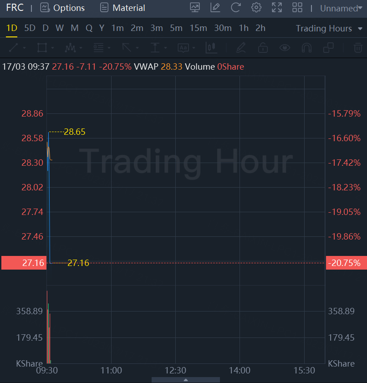Viewport: 367px width, 383px height.
Task: Toggle the magnet snap mode
Action: click(307, 48)
